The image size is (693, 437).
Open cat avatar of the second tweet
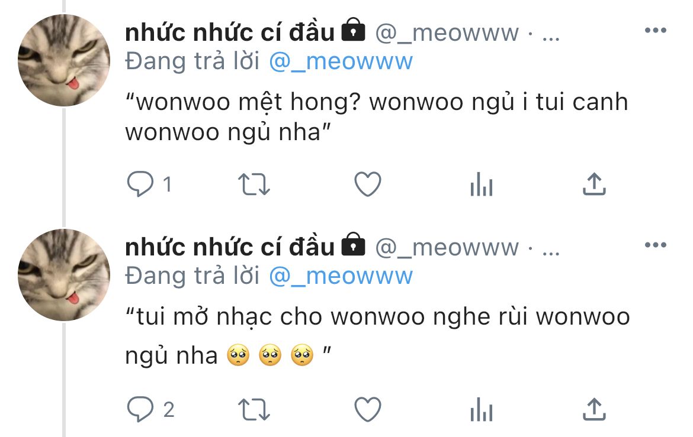click(x=64, y=274)
